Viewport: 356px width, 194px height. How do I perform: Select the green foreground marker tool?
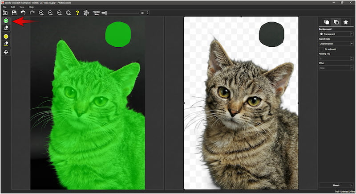[x=6, y=21]
